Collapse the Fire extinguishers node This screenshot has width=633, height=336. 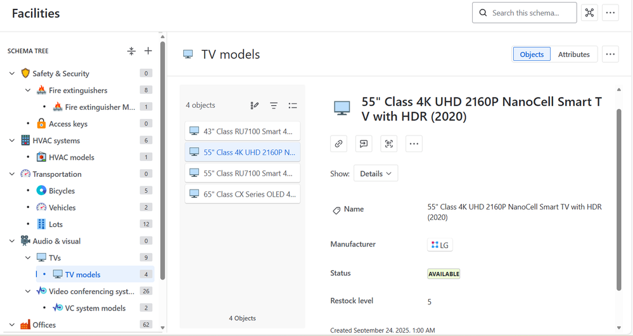coord(28,90)
